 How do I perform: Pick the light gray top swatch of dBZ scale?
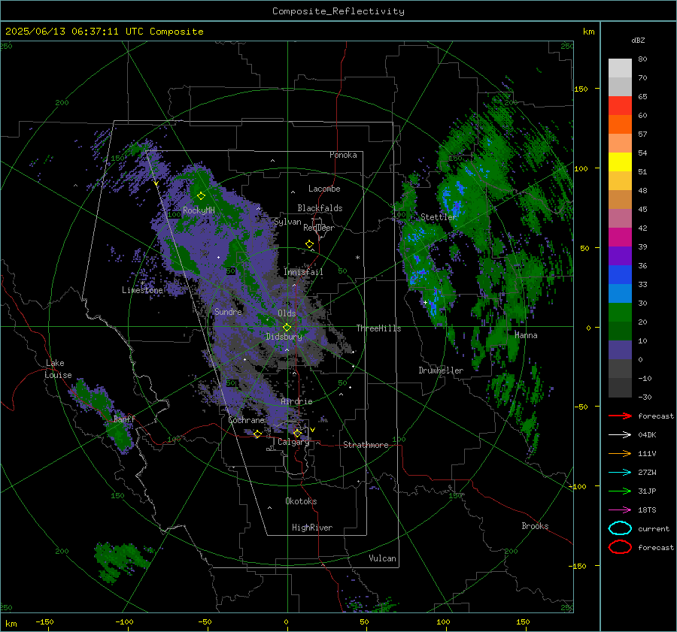tap(620, 68)
